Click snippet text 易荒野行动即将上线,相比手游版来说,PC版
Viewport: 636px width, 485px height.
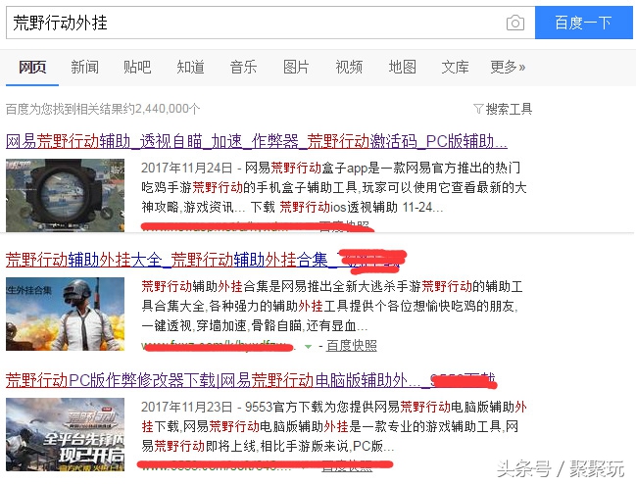click(x=268, y=446)
